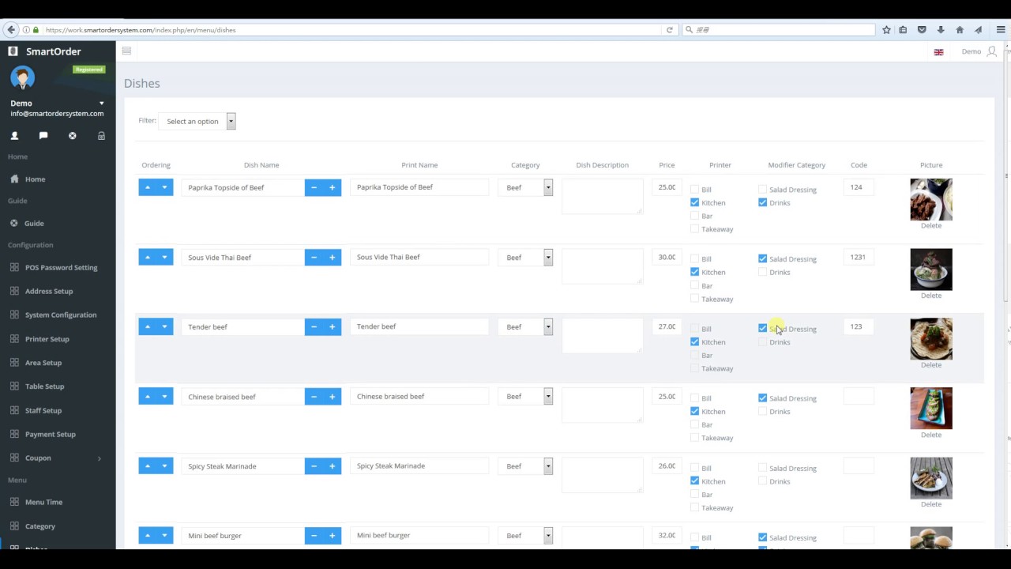Viewport: 1011px width, 569px height.
Task: Click the browser back arrow
Action: 11,30
